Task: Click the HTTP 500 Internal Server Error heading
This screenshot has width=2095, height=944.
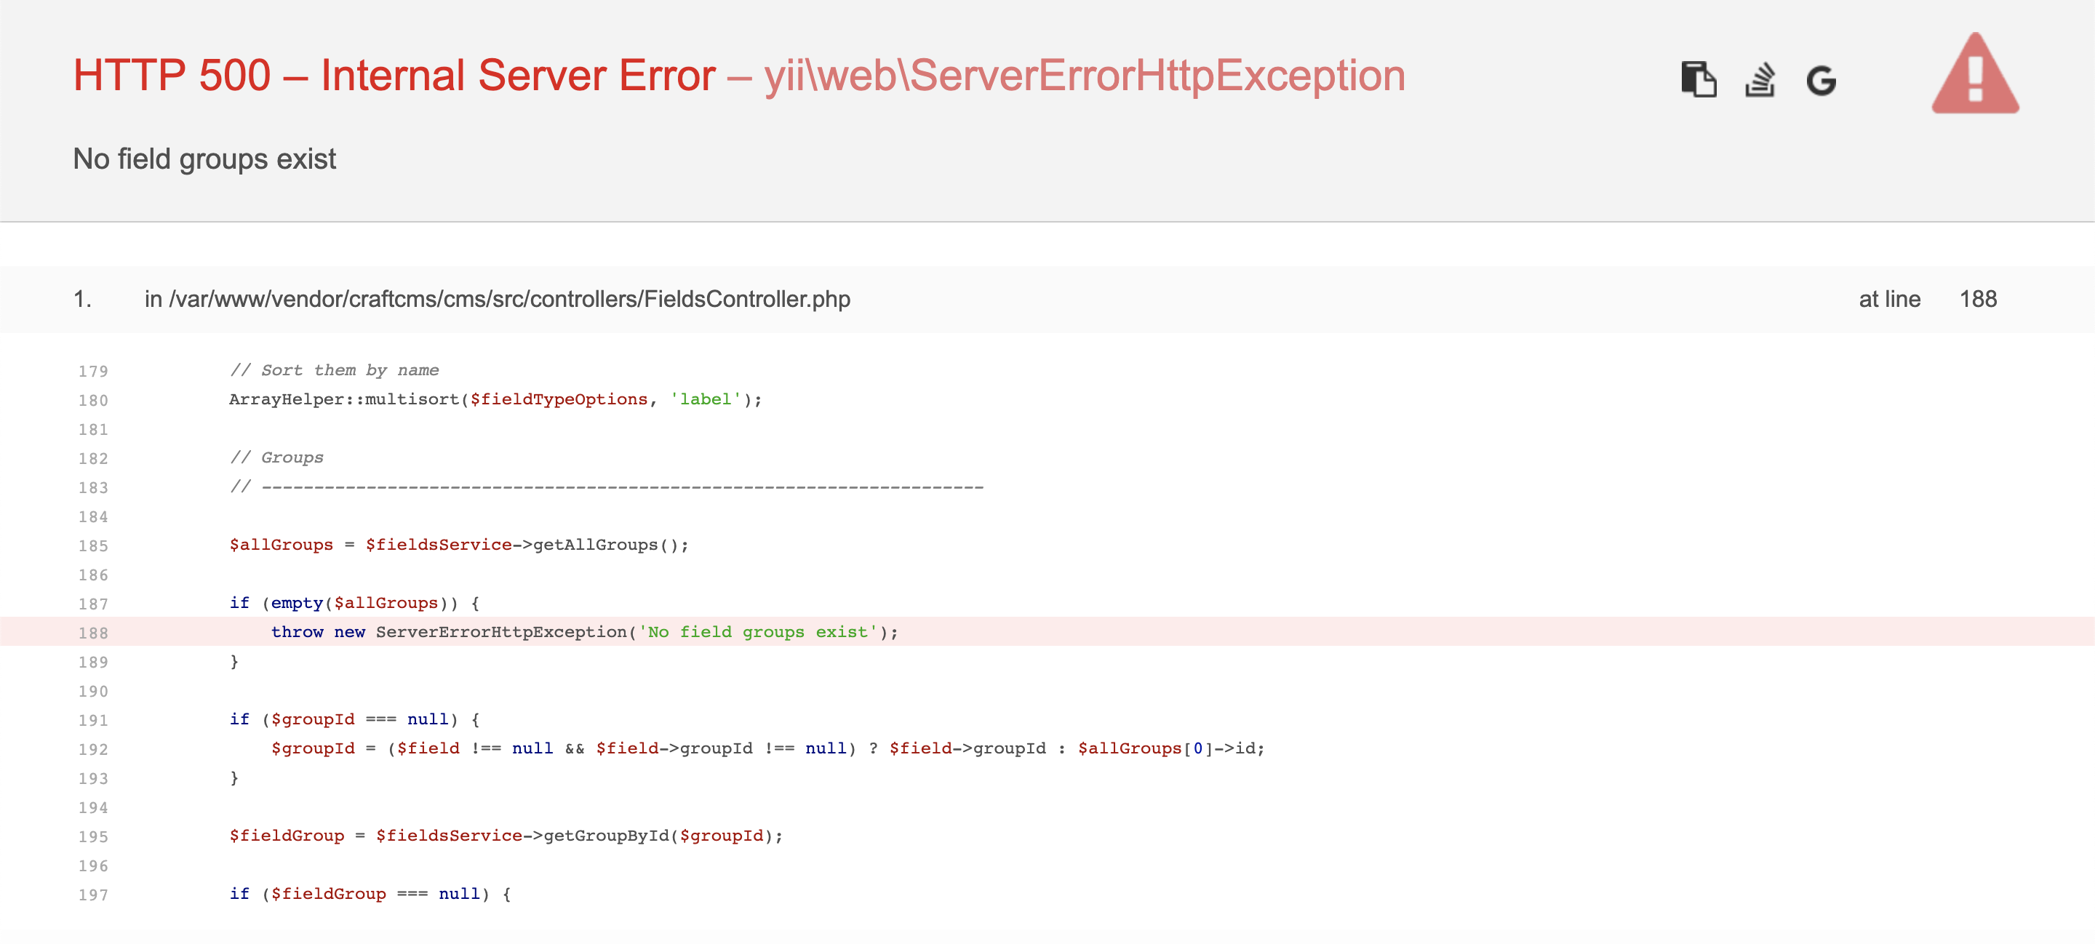Action: 393,76
